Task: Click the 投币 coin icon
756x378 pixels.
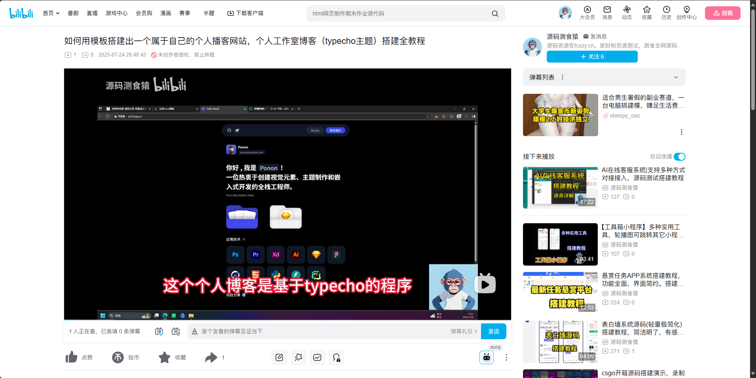Action: tap(118, 357)
